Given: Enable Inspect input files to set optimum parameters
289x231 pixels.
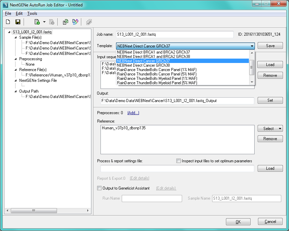Looking at the screenshot, I should coord(178,161).
